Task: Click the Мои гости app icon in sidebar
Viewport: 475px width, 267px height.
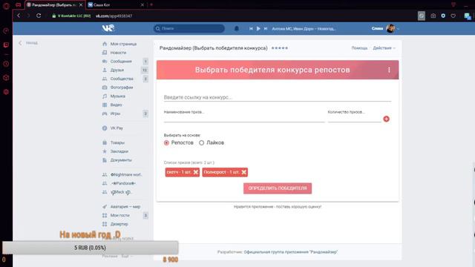Action: pyautogui.click(x=105, y=216)
